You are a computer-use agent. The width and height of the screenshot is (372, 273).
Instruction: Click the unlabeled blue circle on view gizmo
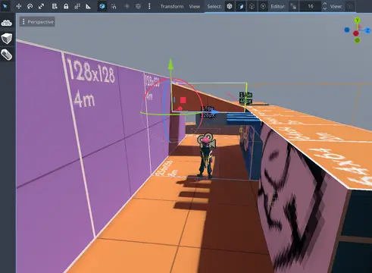(x=347, y=30)
